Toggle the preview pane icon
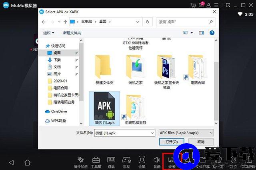Image resolution: width=256 pixels, height=170 pixels. click(202, 33)
